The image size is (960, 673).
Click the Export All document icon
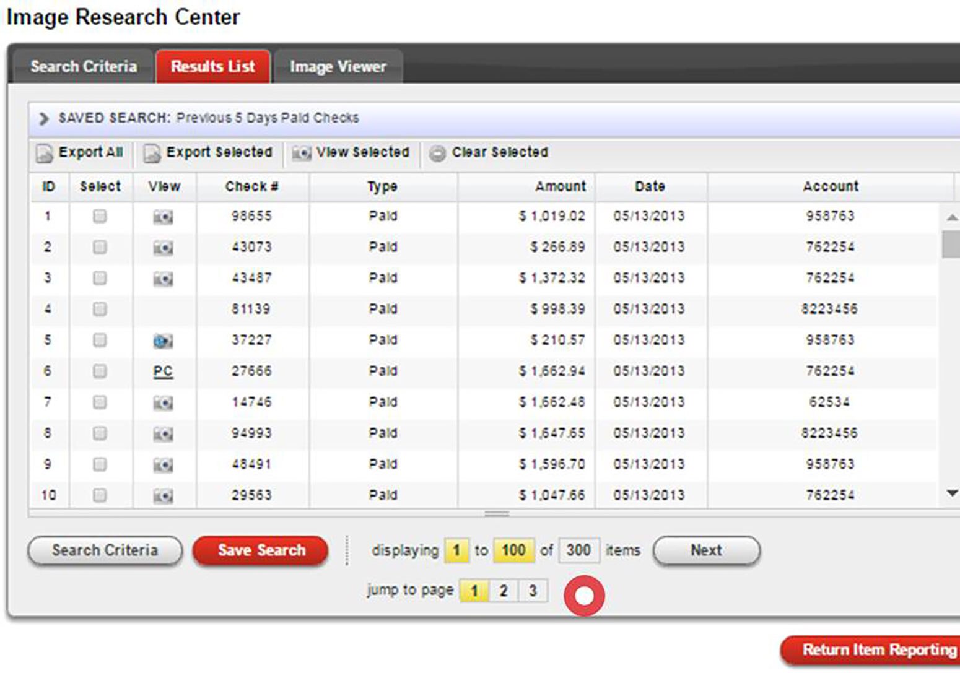click(x=44, y=153)
